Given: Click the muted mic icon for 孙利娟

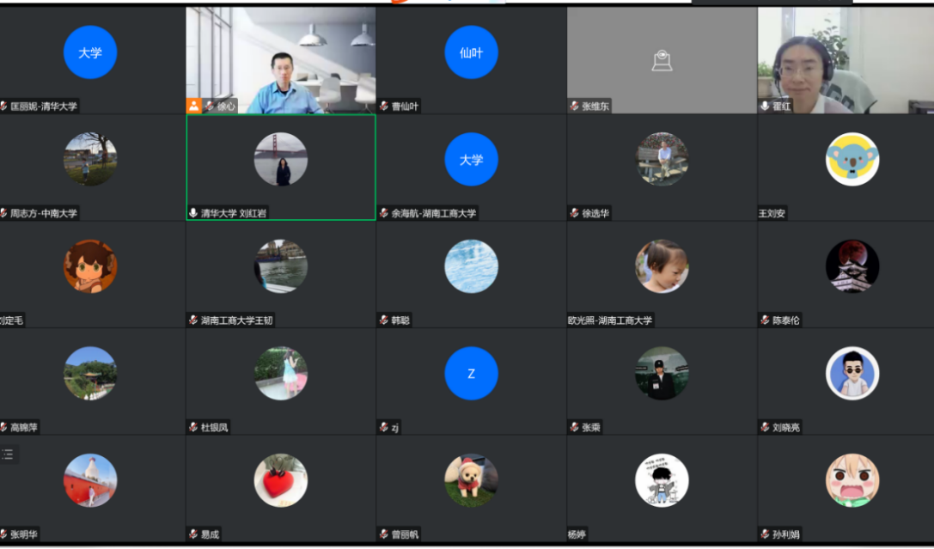Looking at the screenshot, I should pos(765,534).
